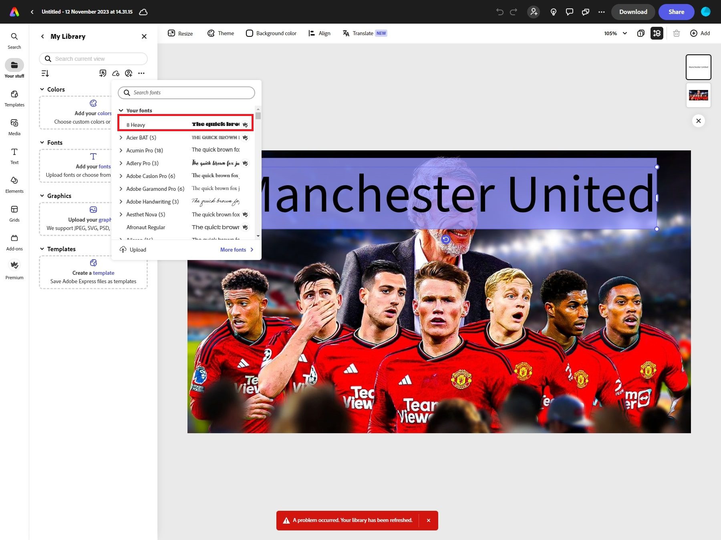Open the 105% zoom level dropdown
Screen dimensions: 721x540
tap(616, 33)
